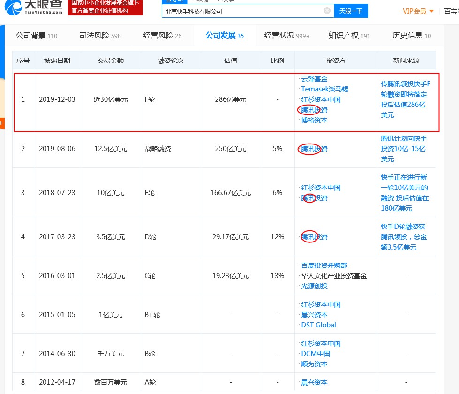This screenshot has height=394, width=459.
Task: Click the TianYanCha logo
Action: click(33, 7)
